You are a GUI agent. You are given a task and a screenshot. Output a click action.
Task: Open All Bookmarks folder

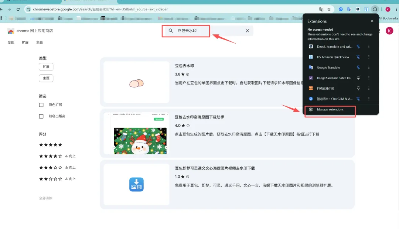[388, 18]
